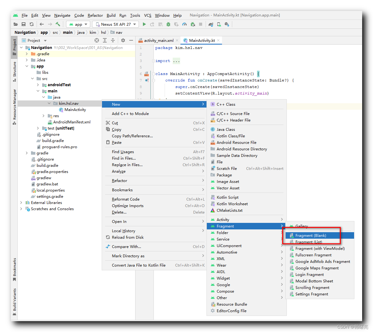Viewport: 373px width, 332px height.
Task: Click the Profile app gauge icon
Action: click(x=184, y=24)
